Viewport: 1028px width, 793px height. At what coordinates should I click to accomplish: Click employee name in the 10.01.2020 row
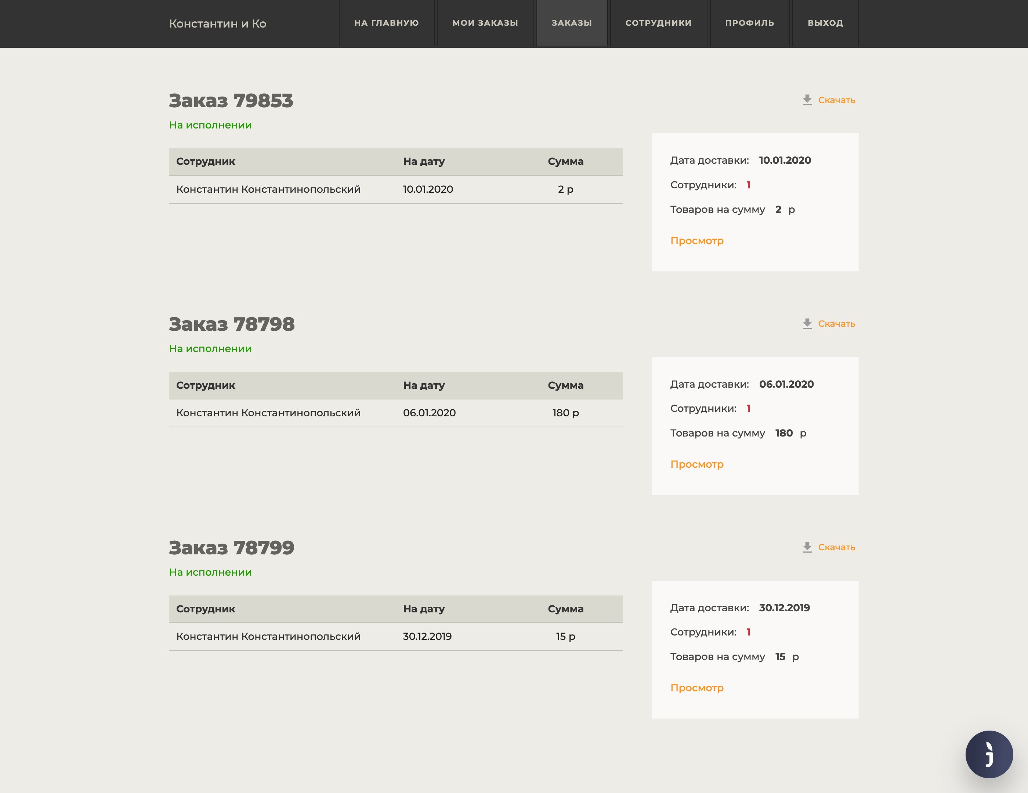pyautogui.click(x=268, y=189)
